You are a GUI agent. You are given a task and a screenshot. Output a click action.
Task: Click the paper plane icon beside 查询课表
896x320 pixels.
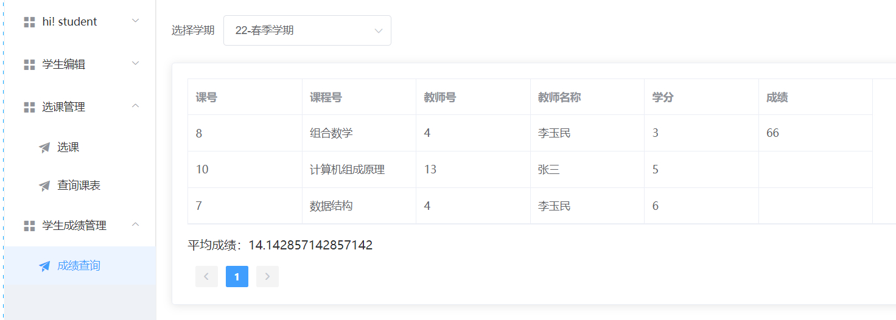click(44, 186)
